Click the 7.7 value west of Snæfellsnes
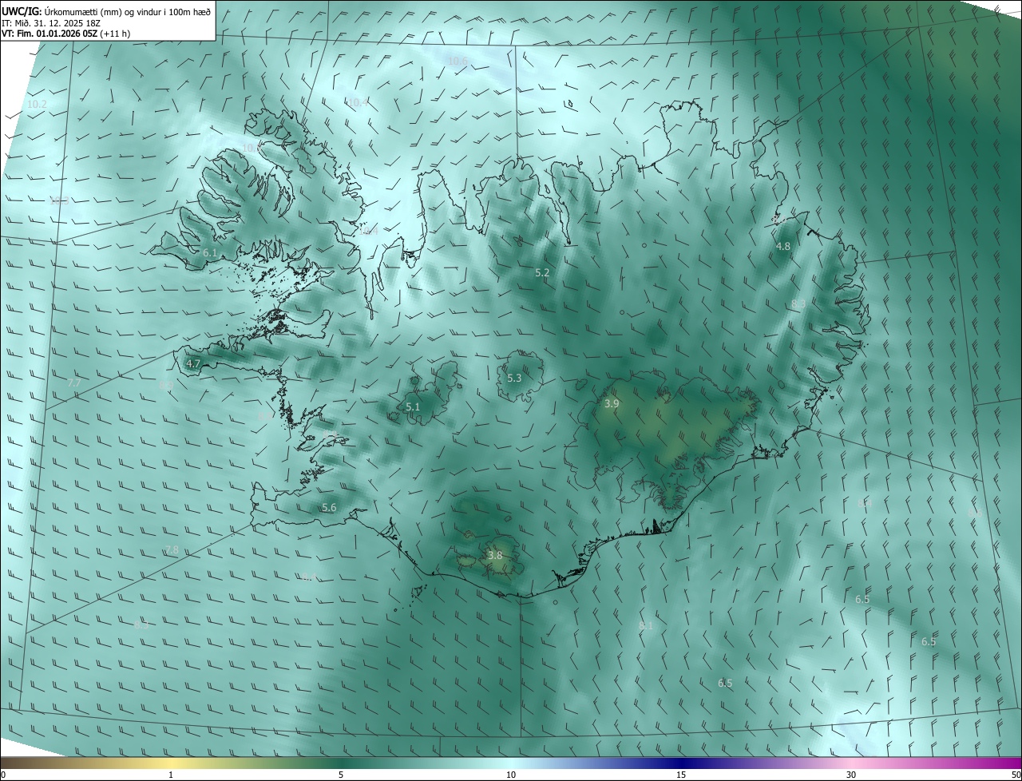The width and height of the screenshot is (1022, 781). 74,383
